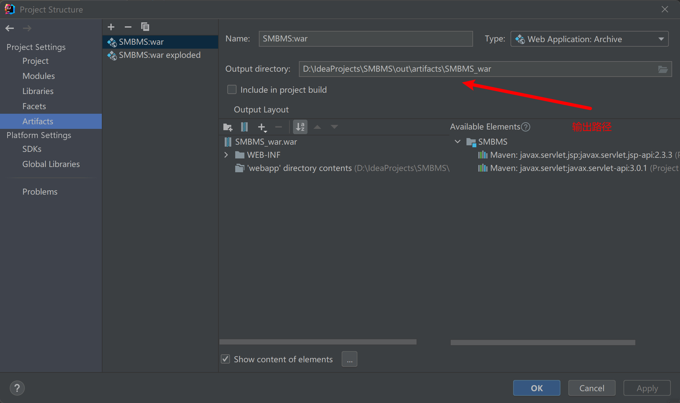
Task: Click the copy artifact icon
Action: pyautogui.click(x=145, y=27)
